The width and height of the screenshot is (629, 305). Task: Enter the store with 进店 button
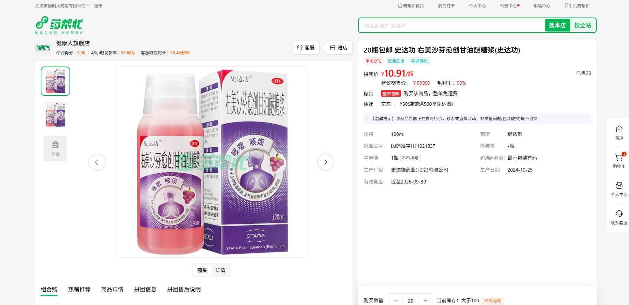339,48
